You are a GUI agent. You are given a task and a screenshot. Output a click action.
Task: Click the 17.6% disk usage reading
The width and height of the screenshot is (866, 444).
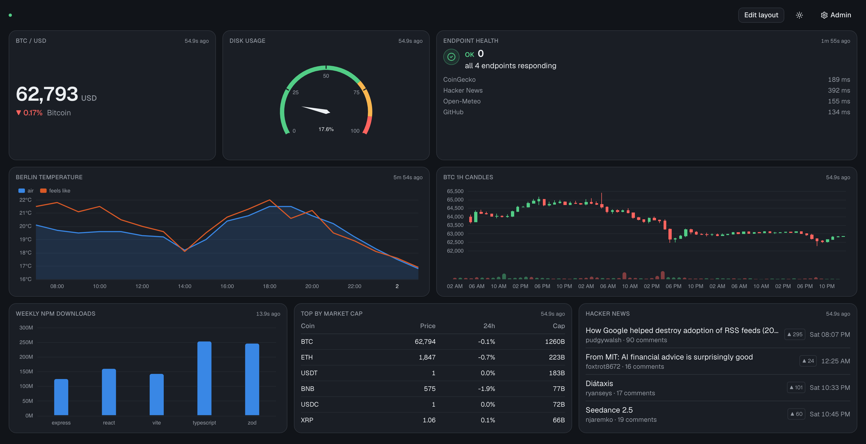(x=326, y=129)
